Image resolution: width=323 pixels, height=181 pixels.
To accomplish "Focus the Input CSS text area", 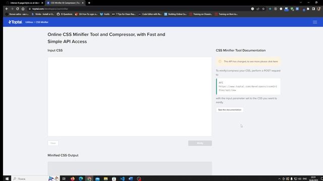I will pyautogui.click(x=130, y=97).
